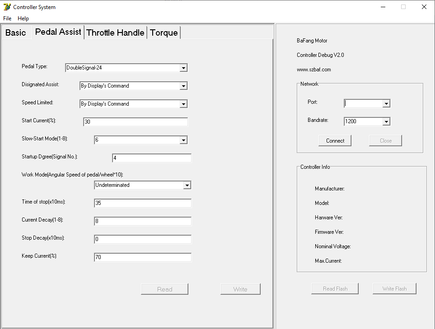Open the Designated Assist dropdown
Viewport: 435px width, 329px height.
183,86
